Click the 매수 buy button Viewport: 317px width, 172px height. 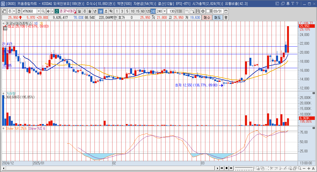coord(207,18)
